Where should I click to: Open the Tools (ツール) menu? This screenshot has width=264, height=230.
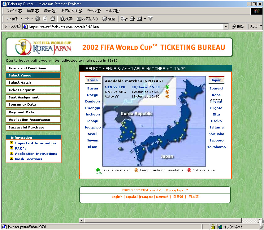click(94, 11)
